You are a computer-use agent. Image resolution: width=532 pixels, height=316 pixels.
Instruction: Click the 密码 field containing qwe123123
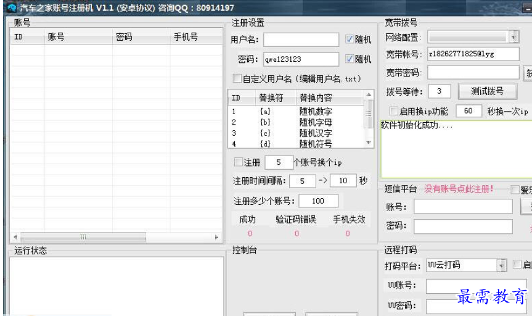(301, 59)
